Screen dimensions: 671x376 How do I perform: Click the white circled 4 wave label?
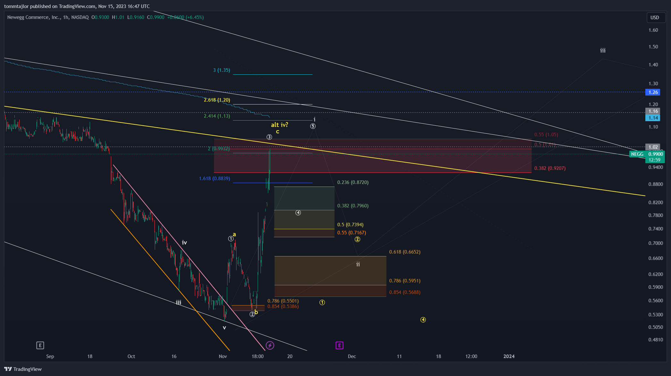pos(298,213)
